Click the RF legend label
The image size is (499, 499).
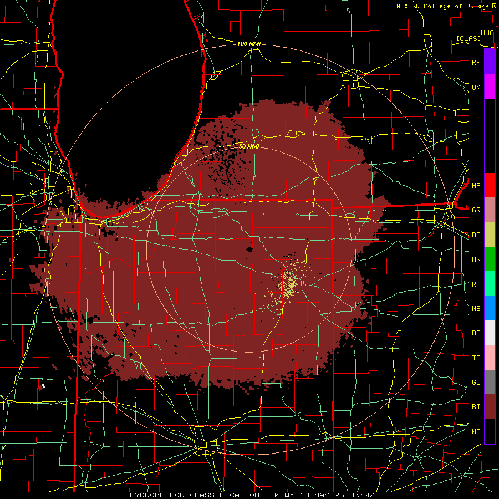point(476,62)
